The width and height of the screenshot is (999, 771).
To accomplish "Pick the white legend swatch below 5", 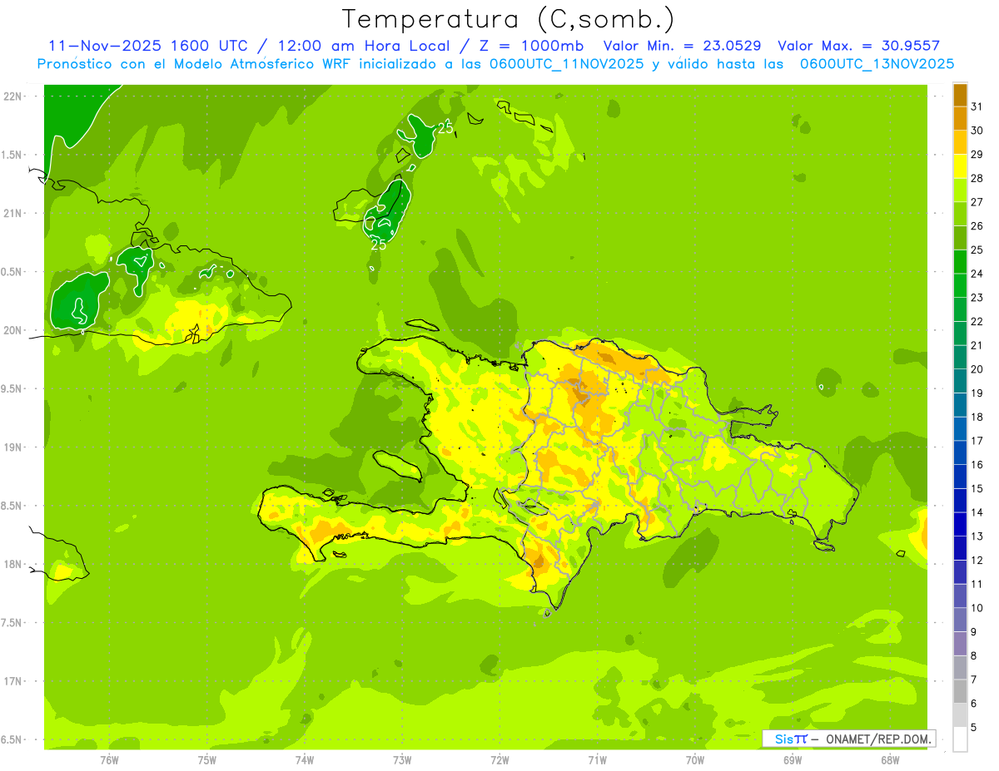I will 960,739.
